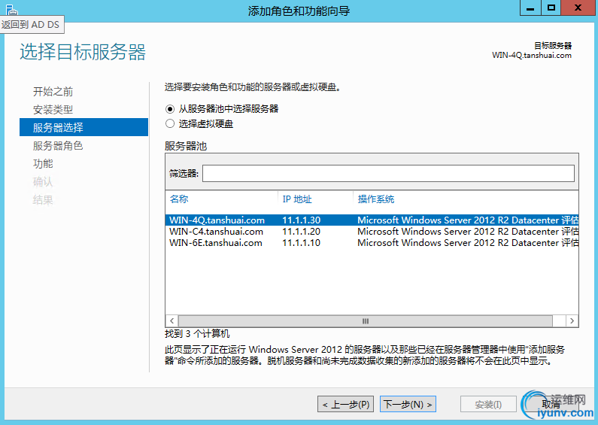Click right arrow of horizontal scrollbar
The width and height of the screenshot is (598, 425).
coord(572,321)
